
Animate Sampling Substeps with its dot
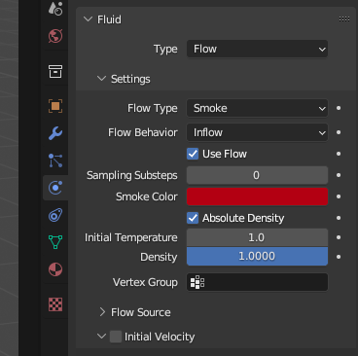[x=339, y=175]
